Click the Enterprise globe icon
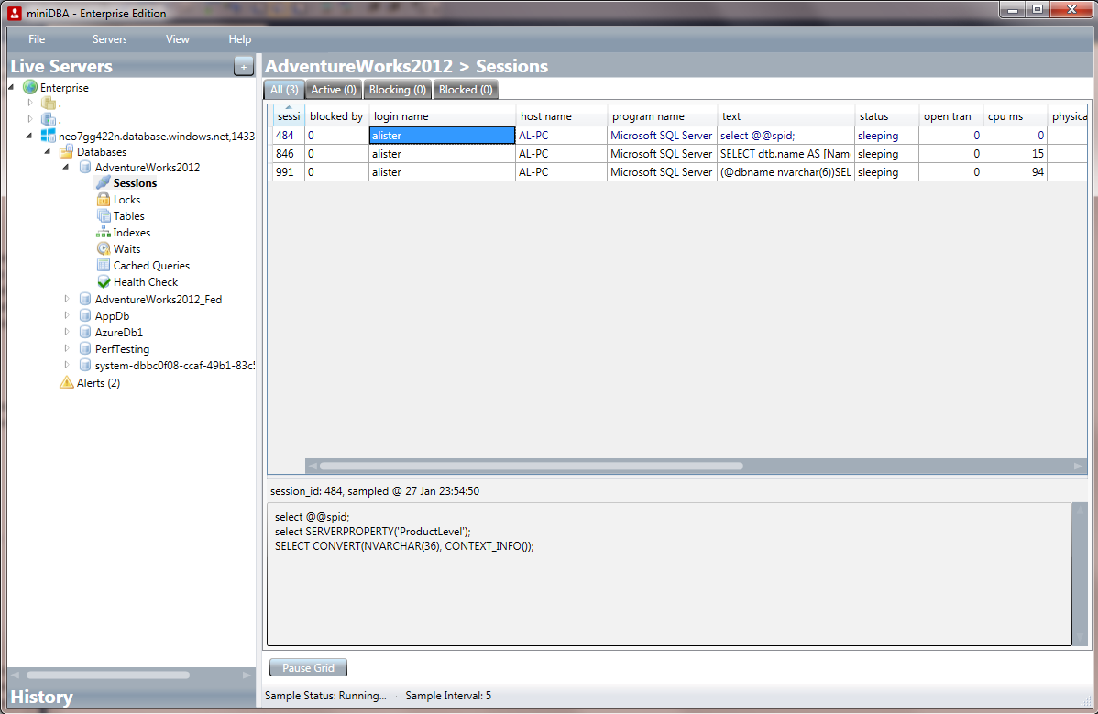The height and width of the screenshot is (714, 1098). [30, 88]
